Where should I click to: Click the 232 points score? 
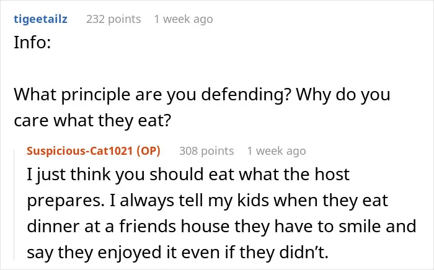click(x=113, y=19)
